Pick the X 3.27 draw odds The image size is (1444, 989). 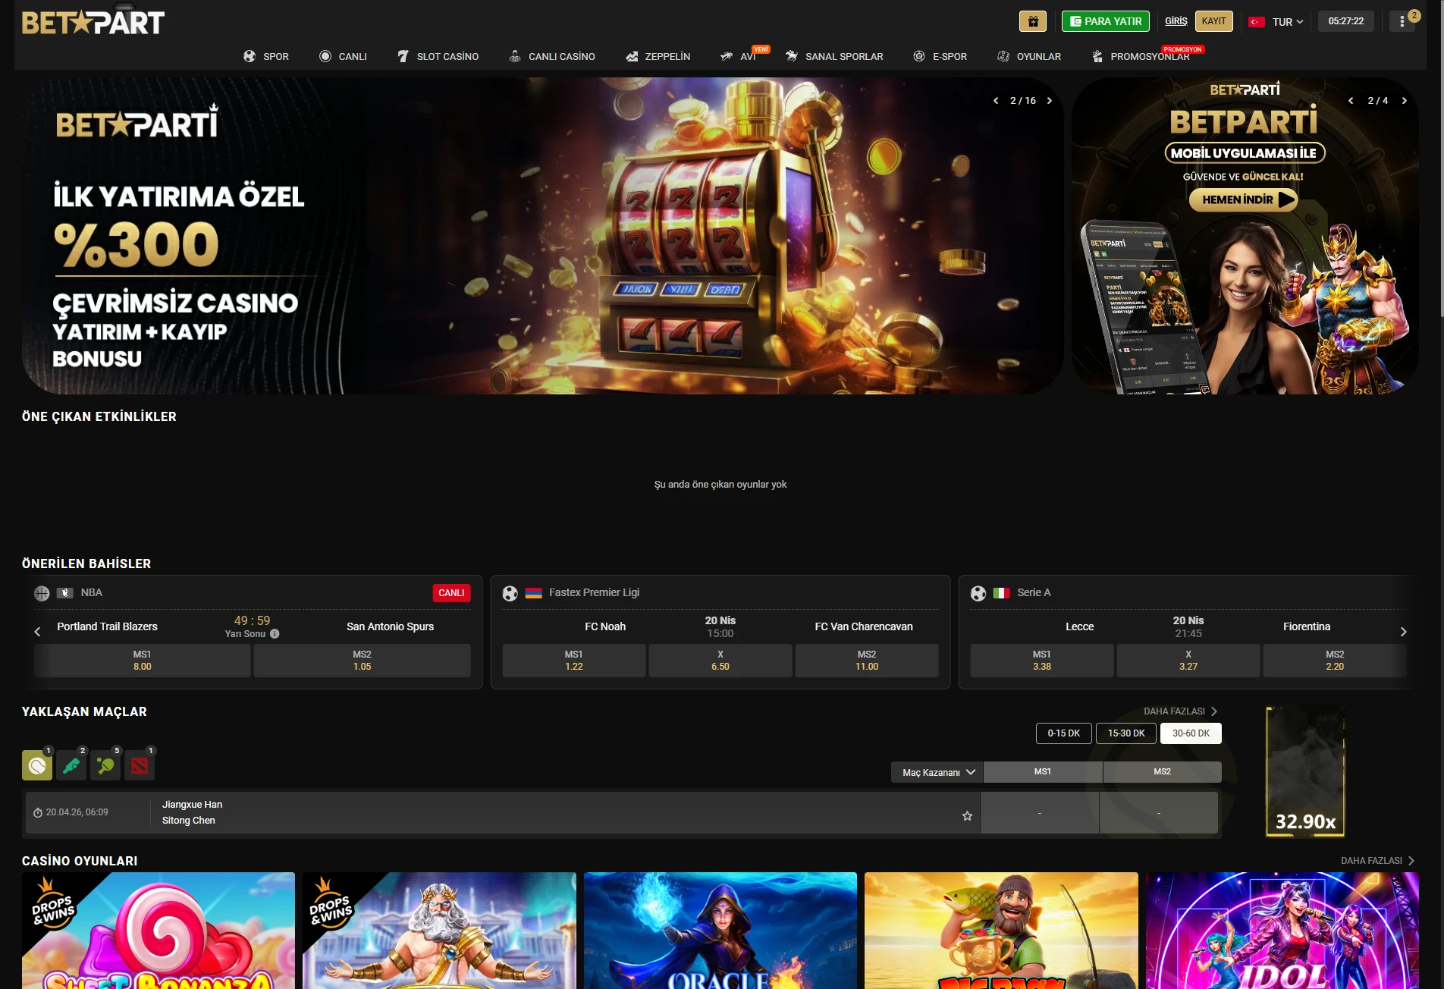(1188, 661)
